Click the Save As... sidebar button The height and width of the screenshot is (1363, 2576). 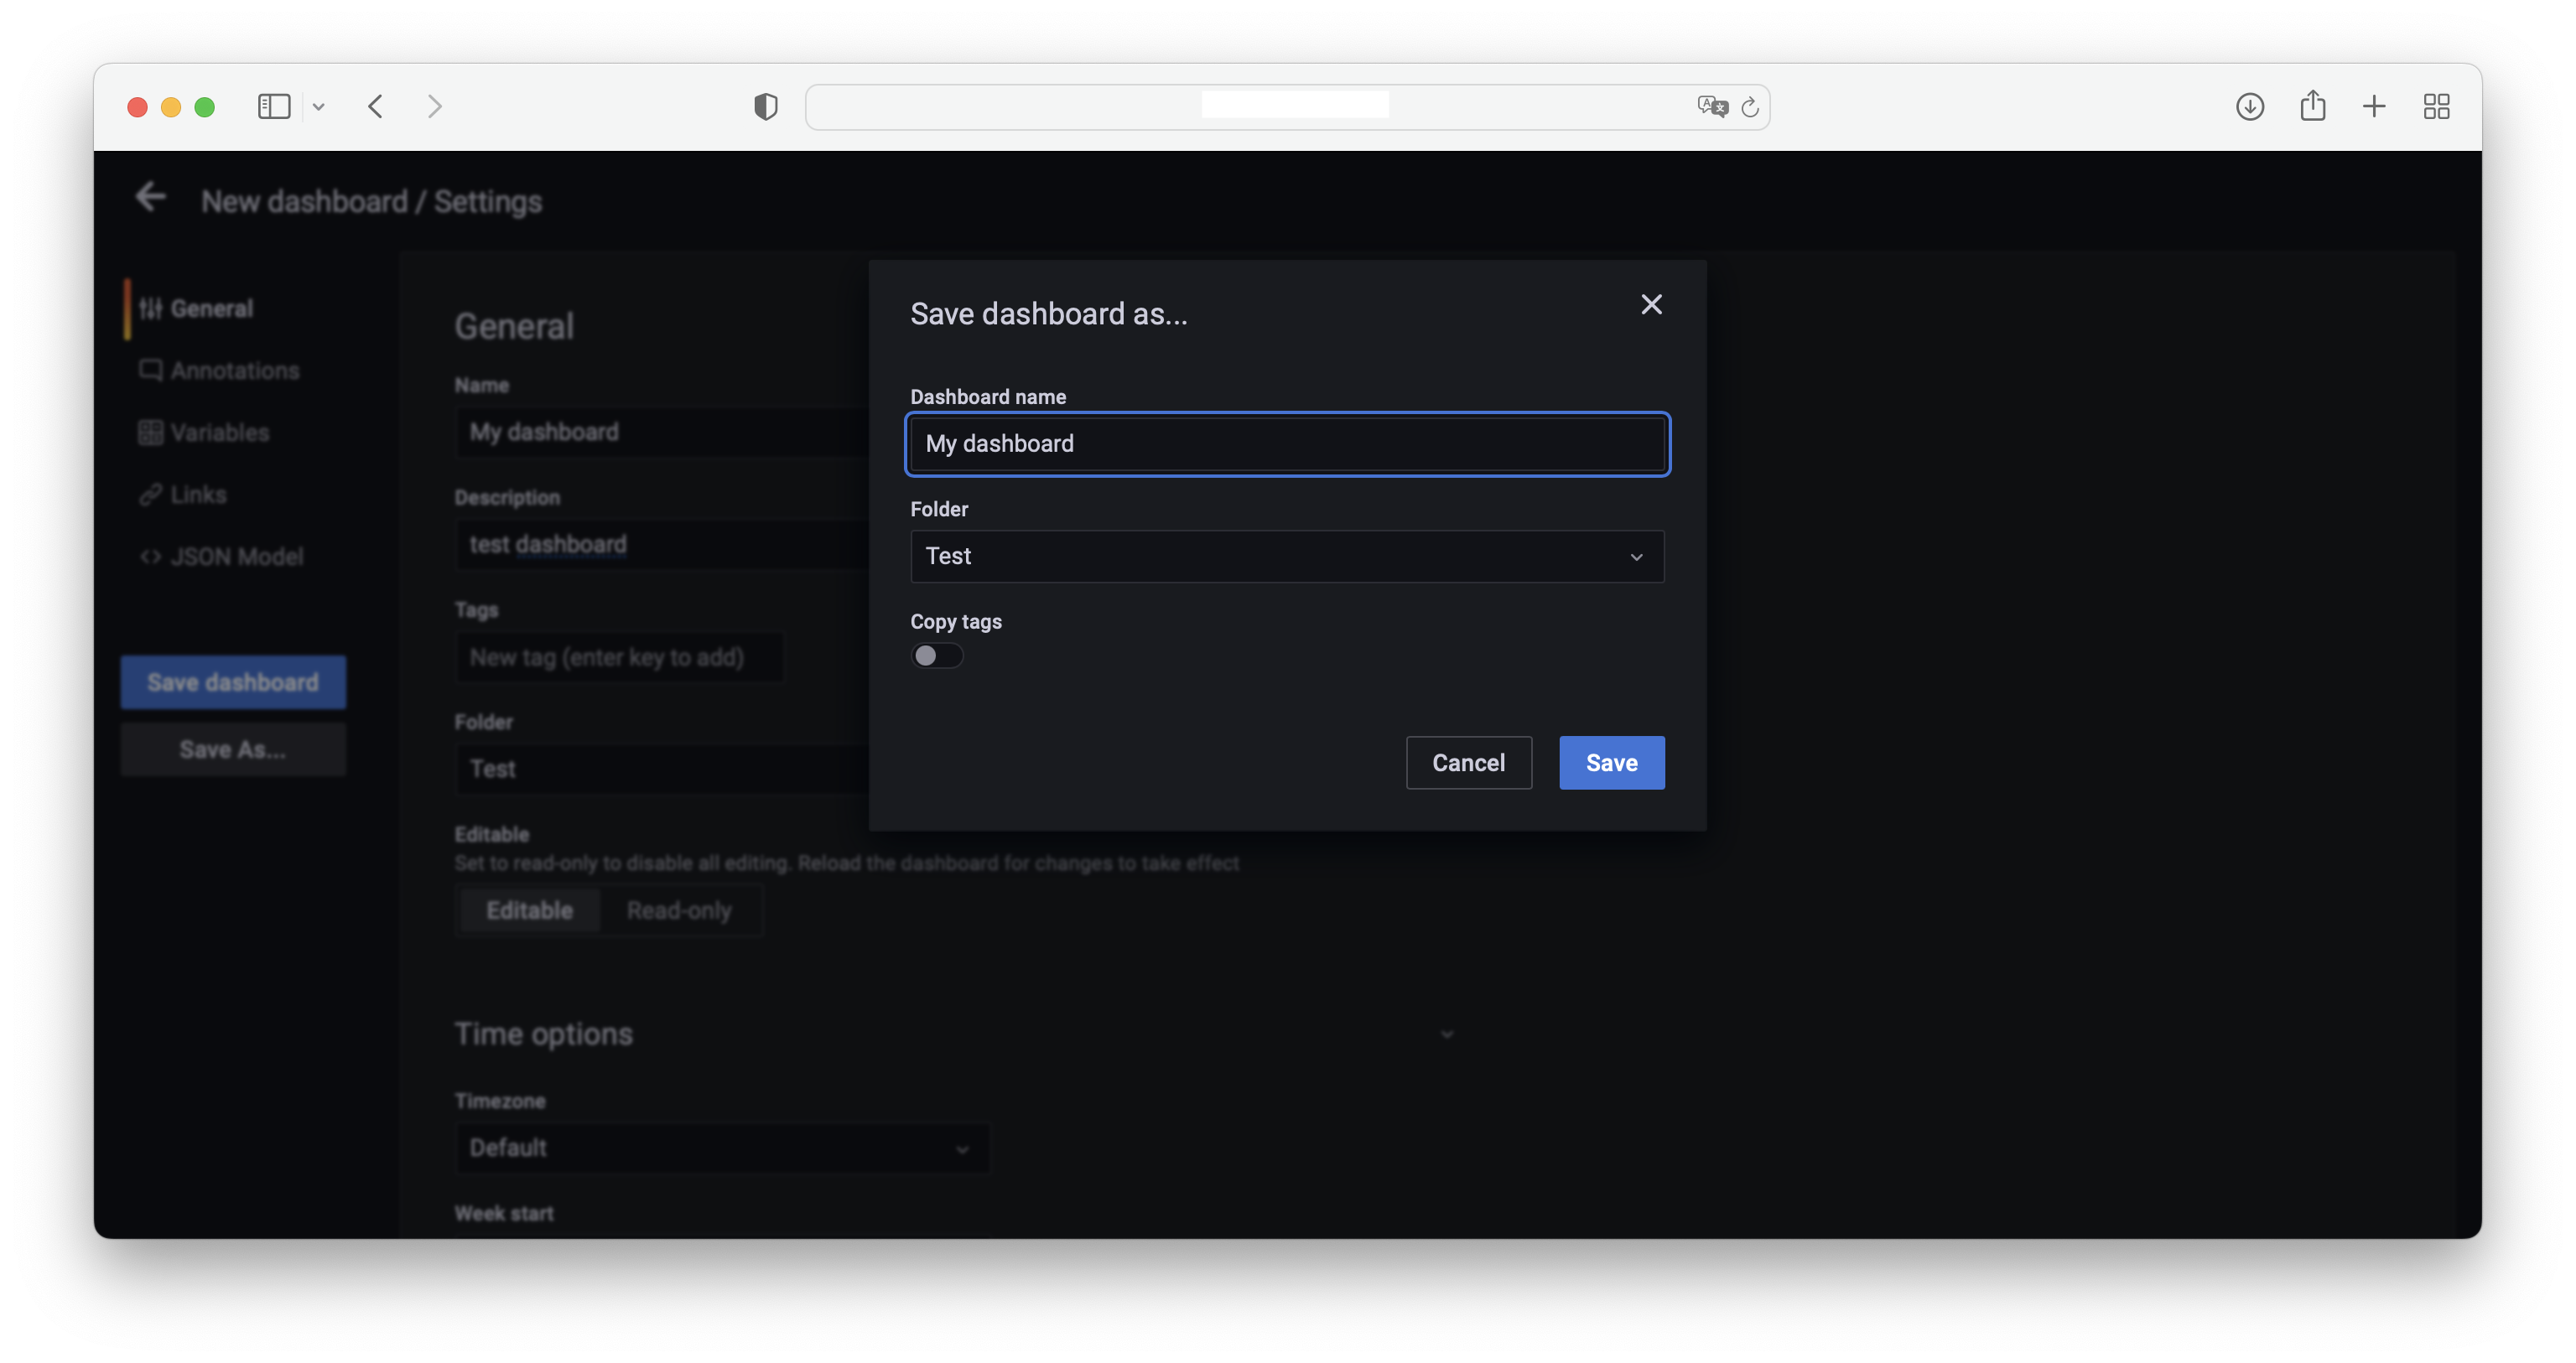[233, 749]
